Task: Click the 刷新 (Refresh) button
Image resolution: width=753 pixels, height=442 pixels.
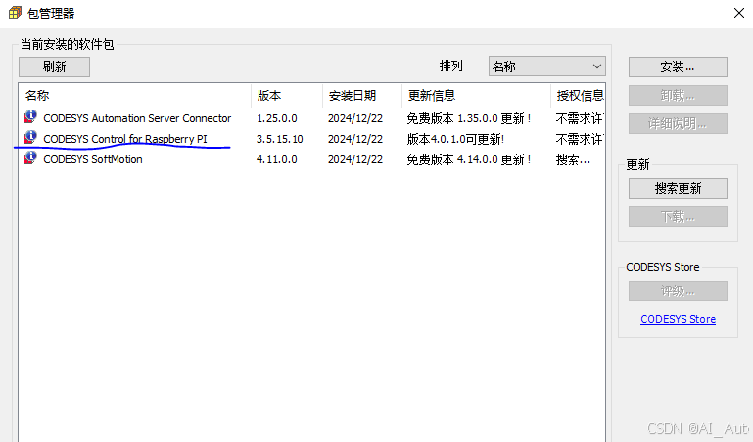Action: tap(54, 66)
